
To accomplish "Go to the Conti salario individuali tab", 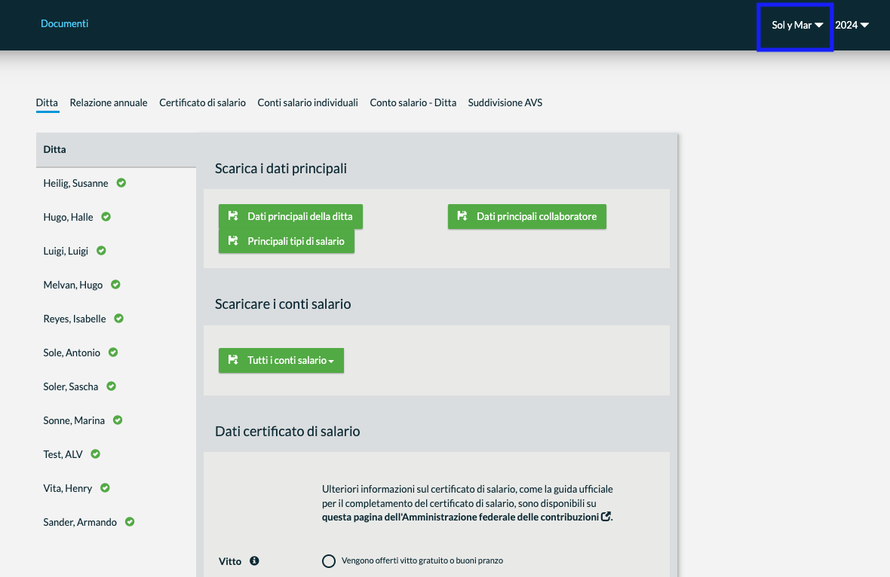I will pyautogui.click(x=308, y=102).
